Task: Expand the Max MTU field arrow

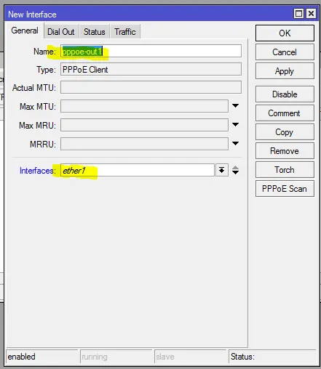Action: (235, 106)
